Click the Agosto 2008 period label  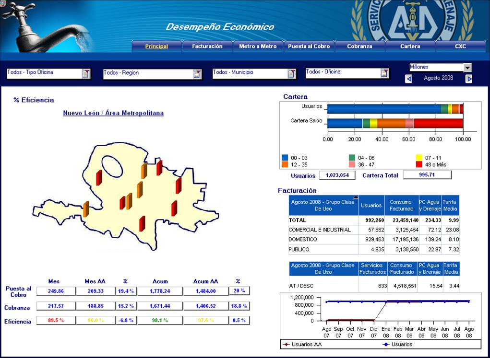coord(439,78)
